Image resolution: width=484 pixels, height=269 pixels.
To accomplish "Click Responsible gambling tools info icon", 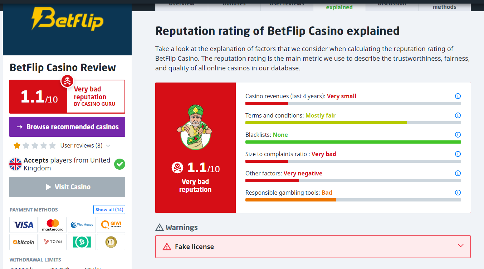I will coord(458,193).
